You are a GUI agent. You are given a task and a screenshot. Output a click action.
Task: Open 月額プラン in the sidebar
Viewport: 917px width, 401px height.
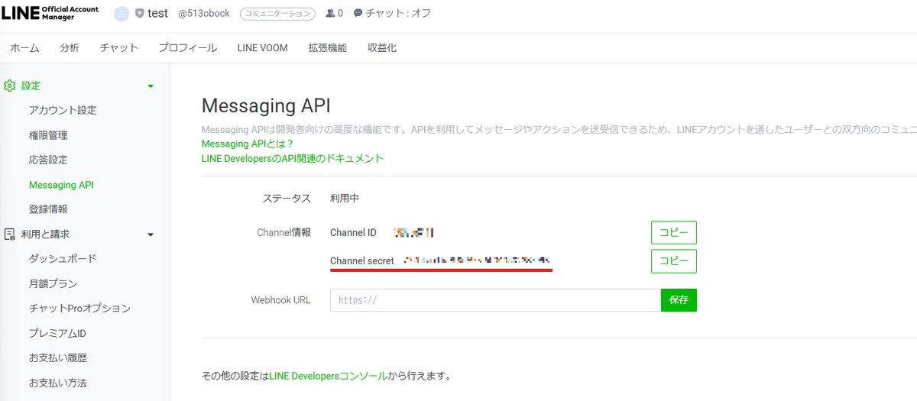[53, 283]
